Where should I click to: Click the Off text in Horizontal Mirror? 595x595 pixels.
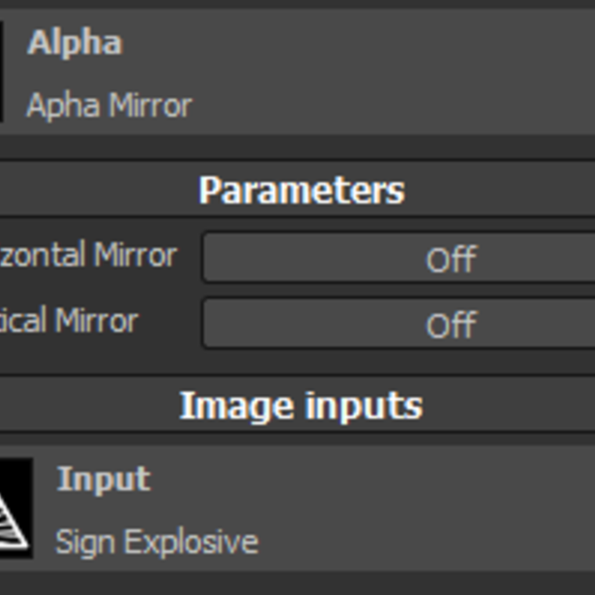point(451,260)
